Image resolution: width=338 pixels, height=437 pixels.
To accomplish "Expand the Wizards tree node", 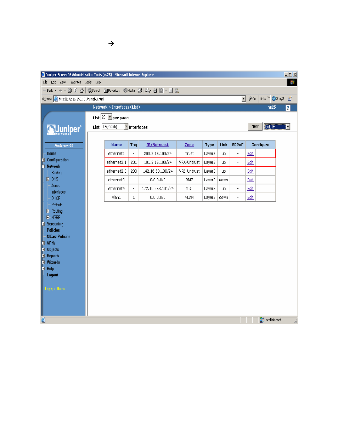I will coord(43,262).
